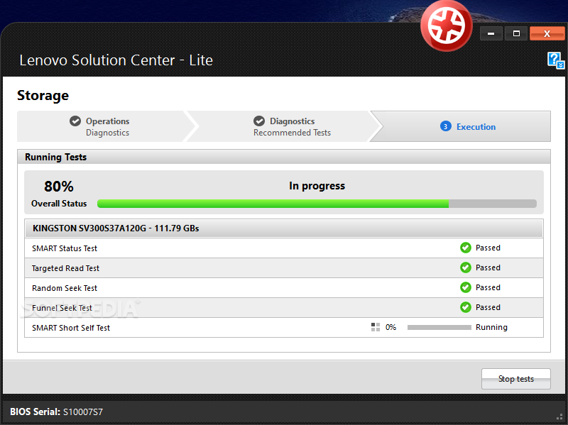Click the BIOS Serial S10007S7 text
The width and height of the screenshot is (568, 425).
tap(56, 412)
